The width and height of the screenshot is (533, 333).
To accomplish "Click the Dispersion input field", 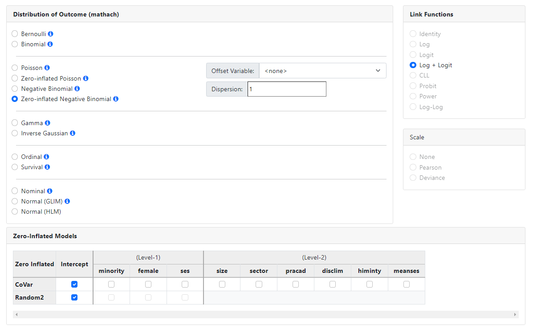I will point(287,89).
